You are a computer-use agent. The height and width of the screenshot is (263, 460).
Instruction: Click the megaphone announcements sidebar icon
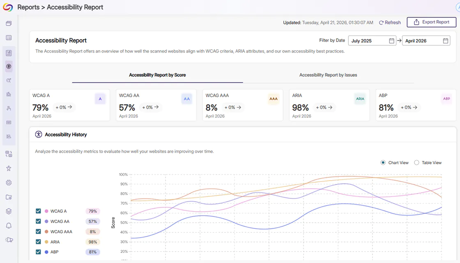(9, 240)
